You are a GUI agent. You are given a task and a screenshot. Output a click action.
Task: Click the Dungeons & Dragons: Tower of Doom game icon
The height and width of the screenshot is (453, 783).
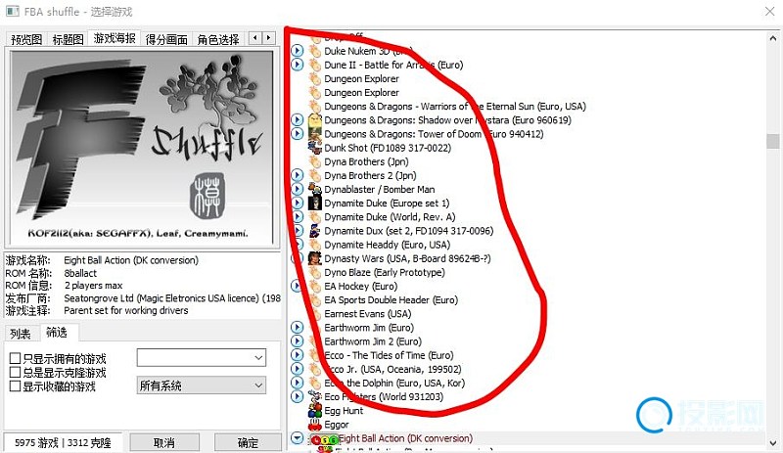(314, 134)
